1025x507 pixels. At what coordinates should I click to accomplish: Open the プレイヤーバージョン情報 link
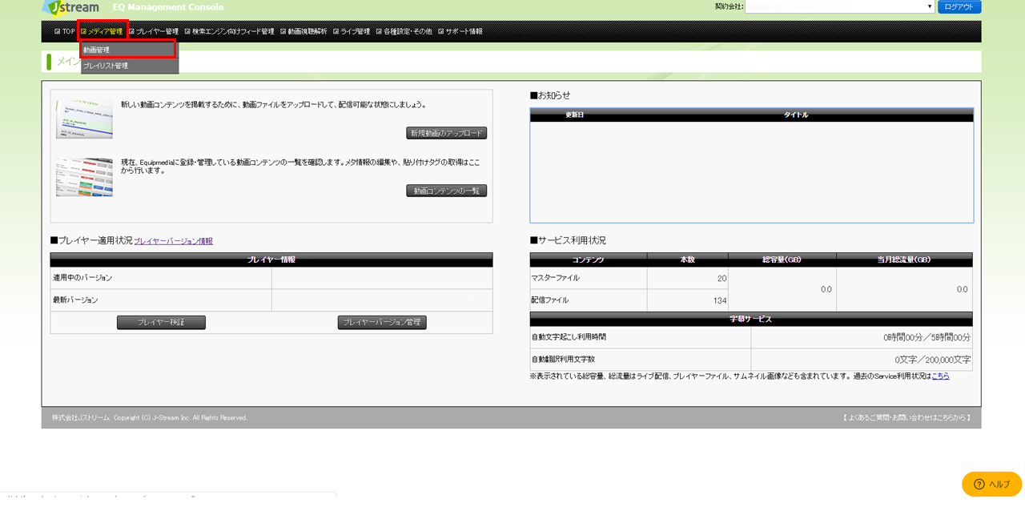tap(173, 241)
